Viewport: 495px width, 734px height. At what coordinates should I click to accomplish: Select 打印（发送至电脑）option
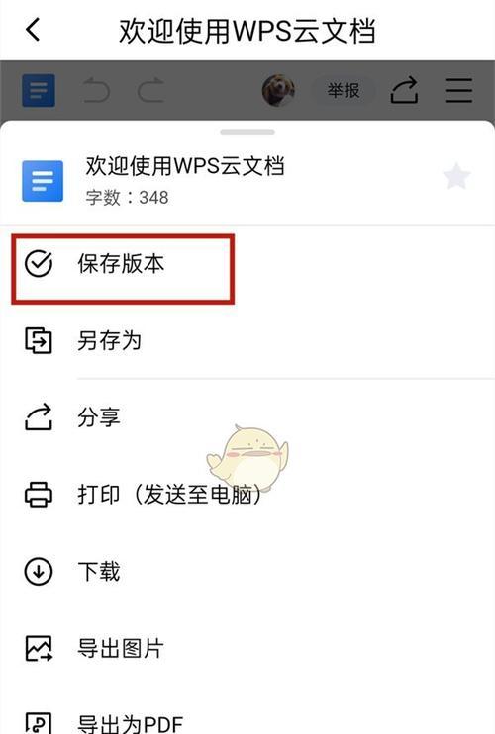point(247,495)
